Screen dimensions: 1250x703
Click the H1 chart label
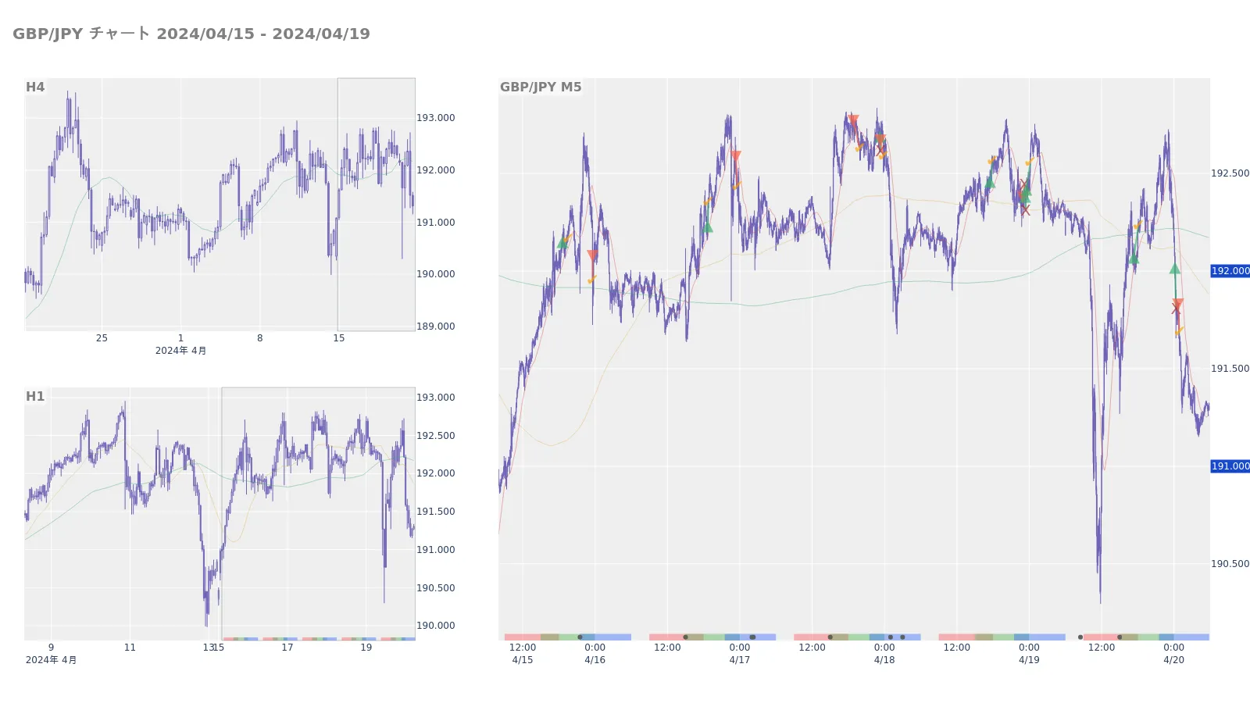(35, 396)
